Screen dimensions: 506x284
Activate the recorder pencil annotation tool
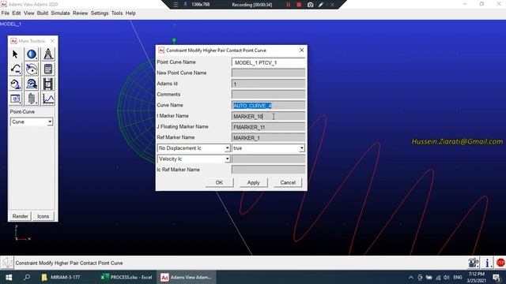(x=321, y=5)
